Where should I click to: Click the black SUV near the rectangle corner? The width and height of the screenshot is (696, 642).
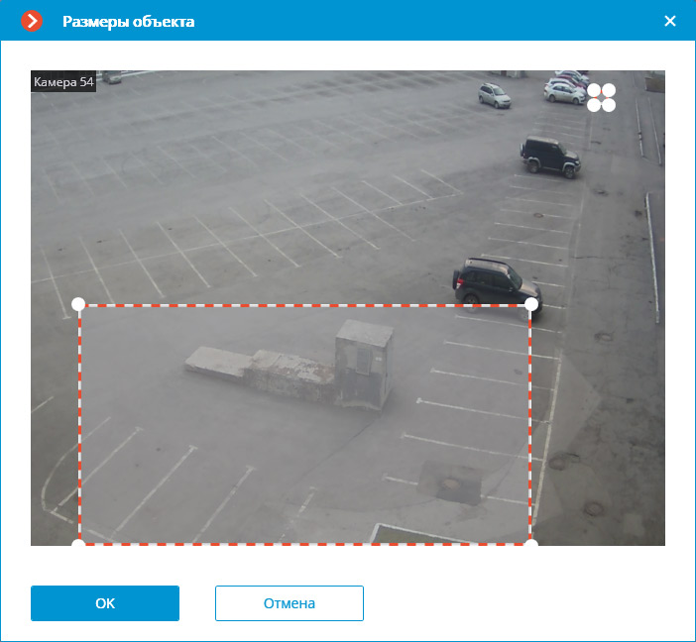click(x=493, y=281)
